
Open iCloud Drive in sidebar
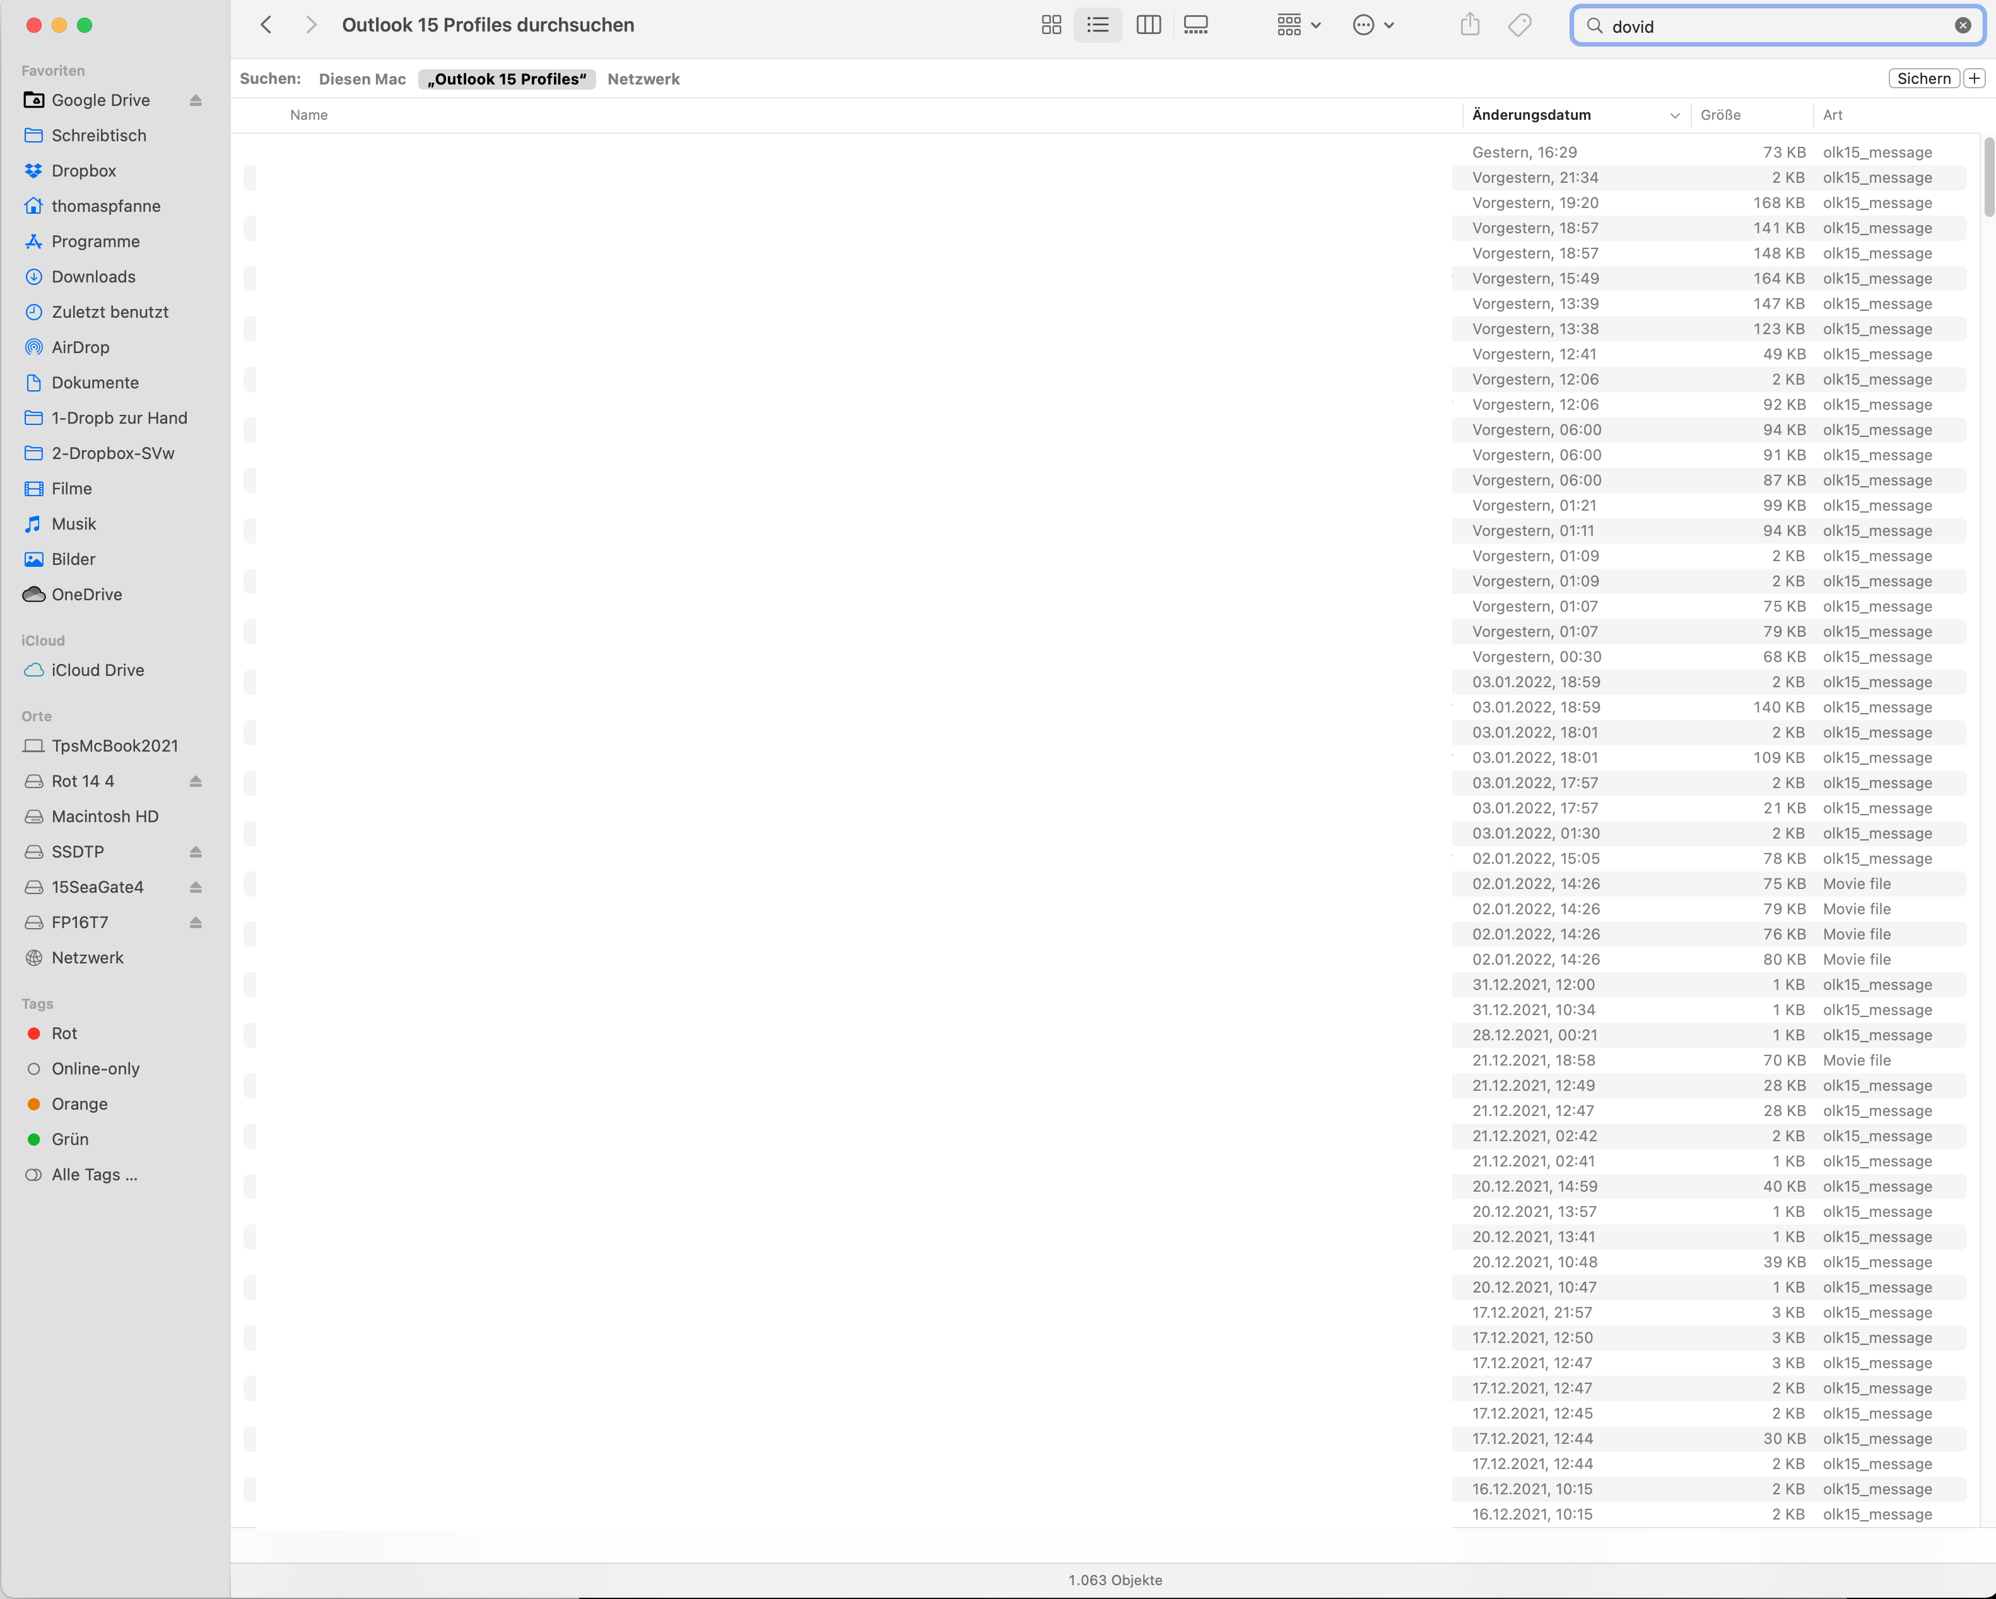click(97, 670)
